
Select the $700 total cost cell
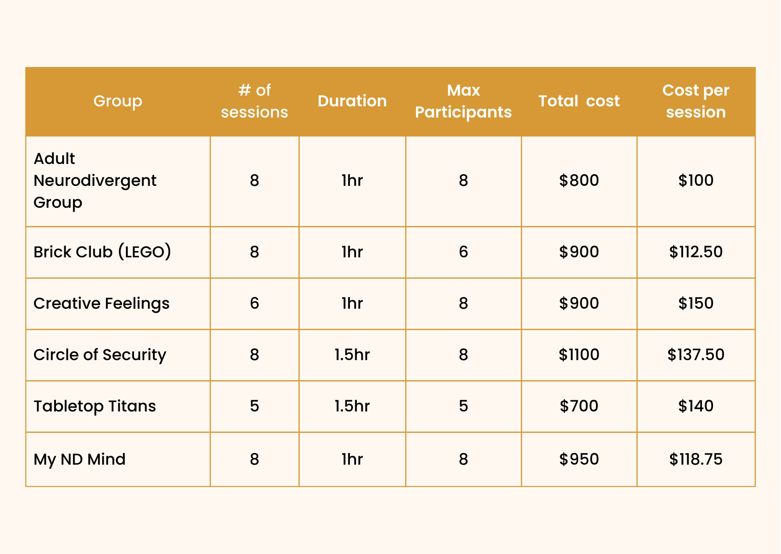coord(579,406)
